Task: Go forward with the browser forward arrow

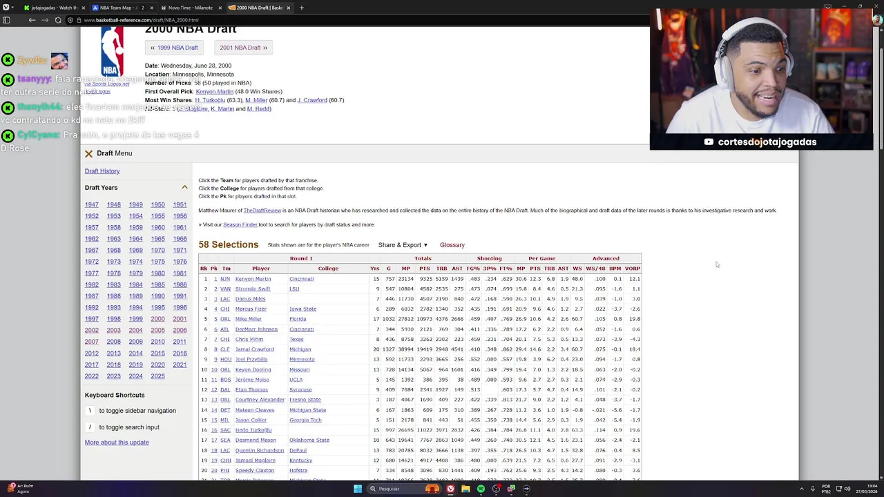Action: tap(44, 20)
